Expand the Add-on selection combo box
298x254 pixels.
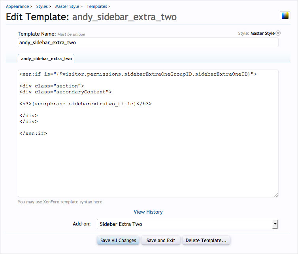pyautogui.click(x=275, y=224)
